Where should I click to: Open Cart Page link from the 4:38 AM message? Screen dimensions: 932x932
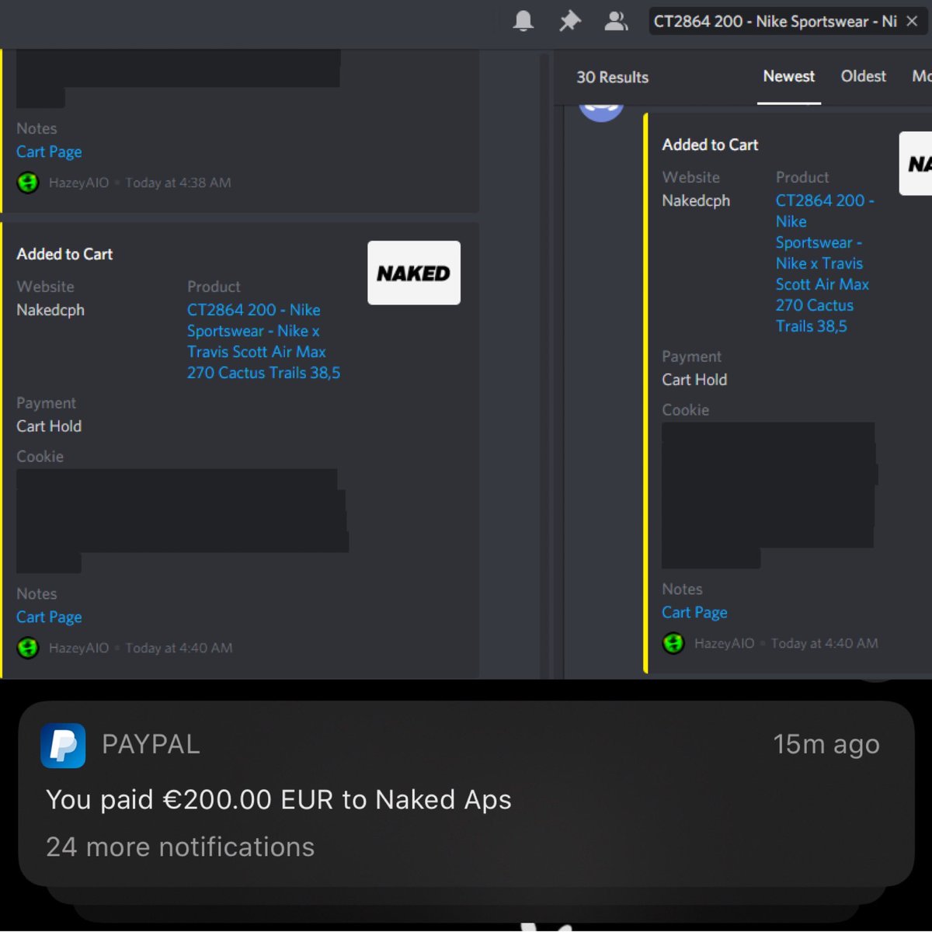pyautogui.click(x=49, y=151)
